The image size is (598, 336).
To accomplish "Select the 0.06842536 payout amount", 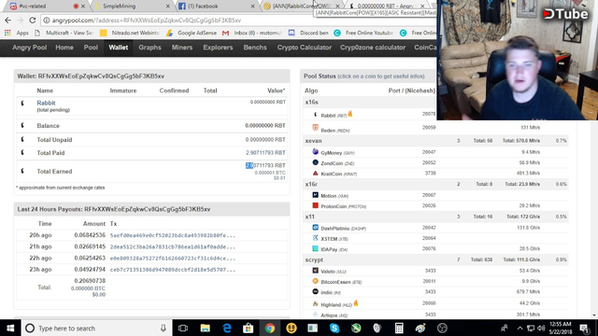I will point(90,235).
